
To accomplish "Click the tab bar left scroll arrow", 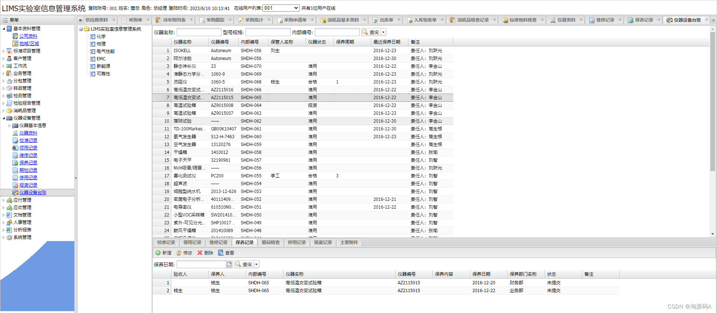I will (80, 20).
